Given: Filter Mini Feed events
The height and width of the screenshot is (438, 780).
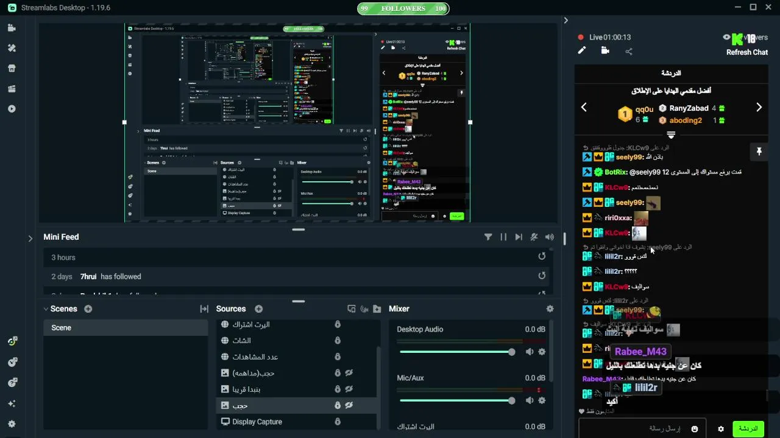Looking at the screenshot, I should (488, 237).
